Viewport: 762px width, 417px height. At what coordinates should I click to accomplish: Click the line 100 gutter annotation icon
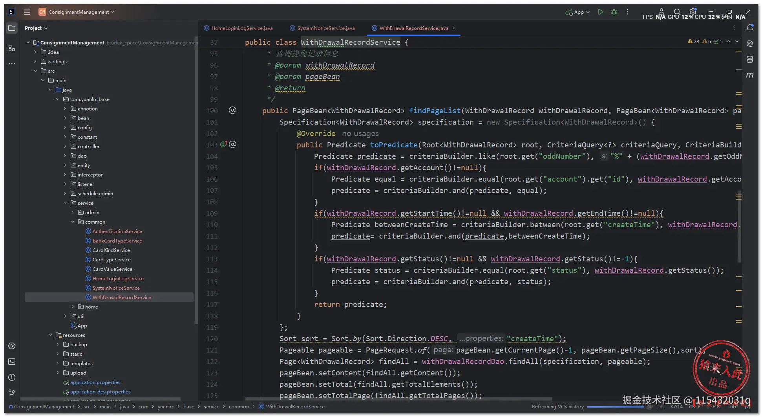[x=232, y=110]
